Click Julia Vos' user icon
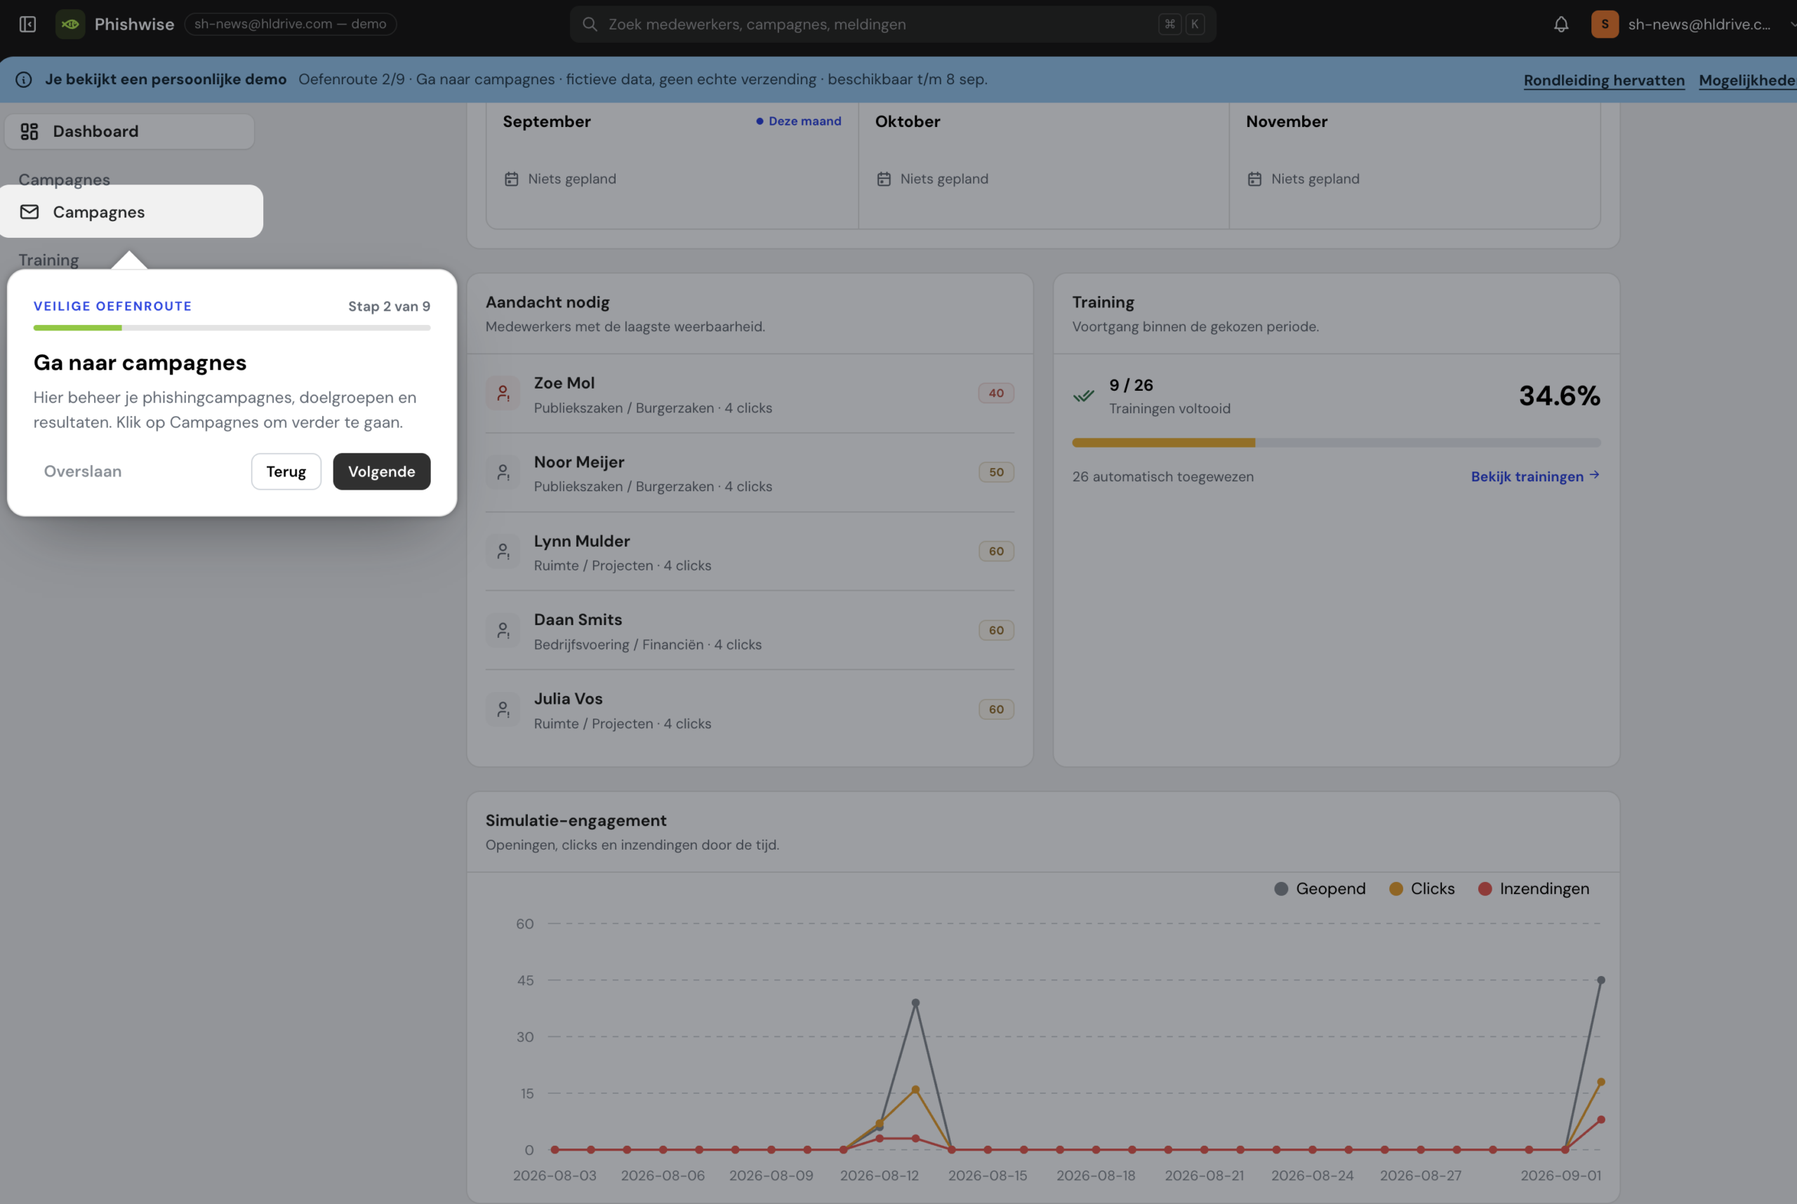Viewport: 1797px width, 1204px height. pyautogui.click(x=503, y=709)
